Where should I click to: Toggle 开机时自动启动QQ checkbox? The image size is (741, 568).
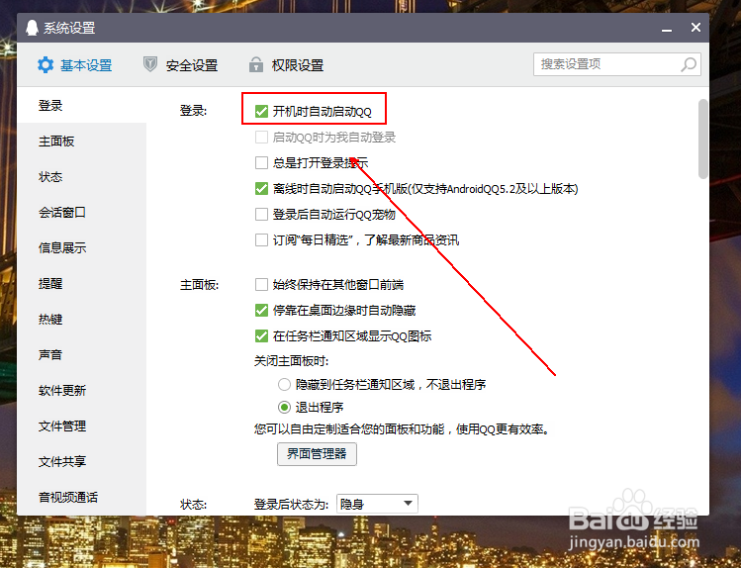point(261,112)
